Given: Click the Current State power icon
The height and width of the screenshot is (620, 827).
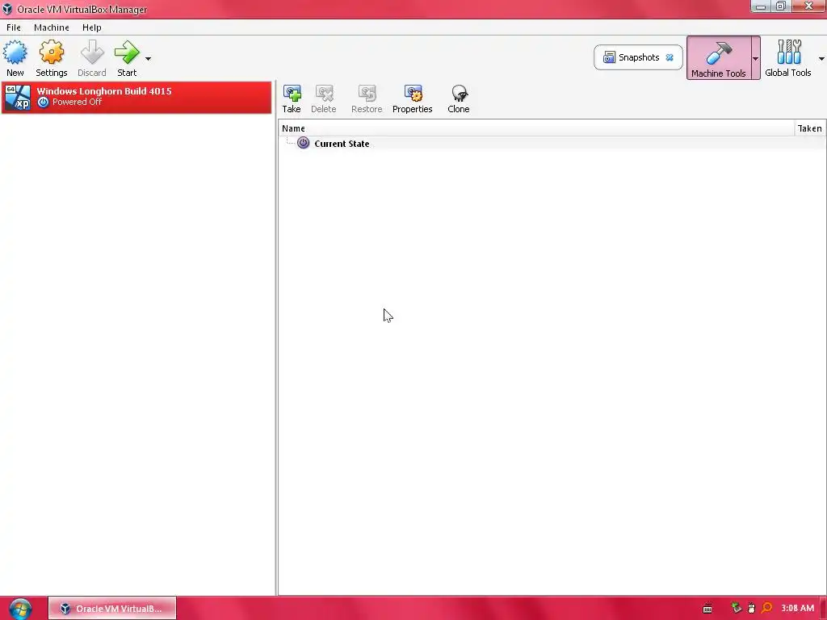Looking at the screenshot, I should (304, 143).
